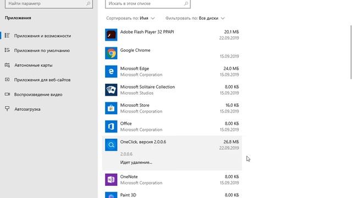The height and width of the screenshot is (198, 352).
Task: Select Microsoft Solitaire Collection entry name
Action: pos(147,87)
